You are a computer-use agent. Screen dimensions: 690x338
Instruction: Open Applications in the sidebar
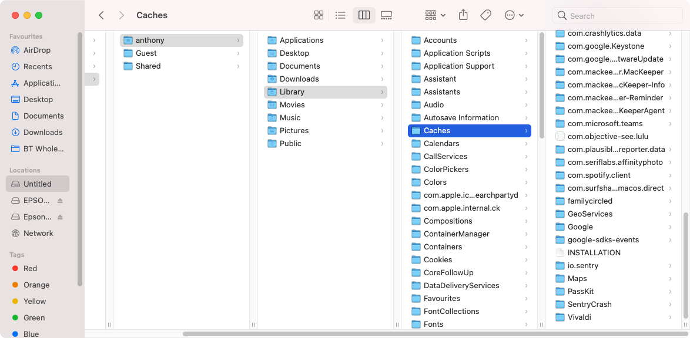38,83
